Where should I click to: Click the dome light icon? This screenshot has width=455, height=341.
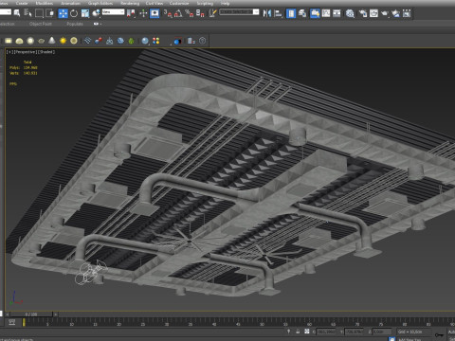pos(19,41)
